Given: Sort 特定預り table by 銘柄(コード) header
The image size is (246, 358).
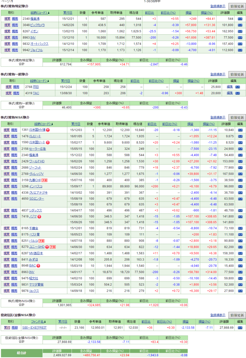Looking at the screenshot, I should 39,13.
